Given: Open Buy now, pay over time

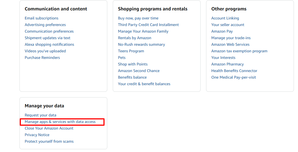Looking at the screenshot, I should point(138,18).
